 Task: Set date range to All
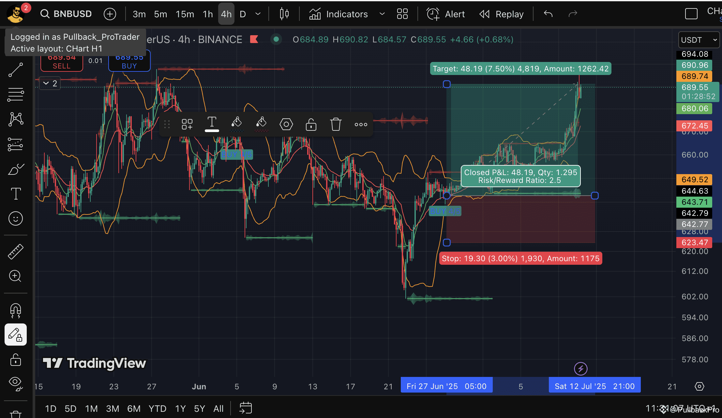218,409
